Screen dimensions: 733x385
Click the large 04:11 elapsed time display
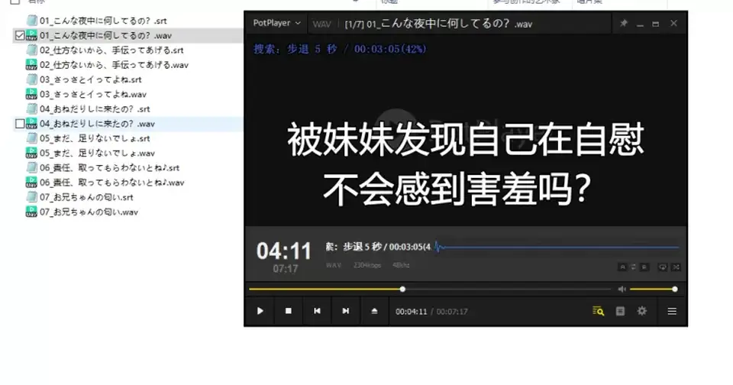284,251
